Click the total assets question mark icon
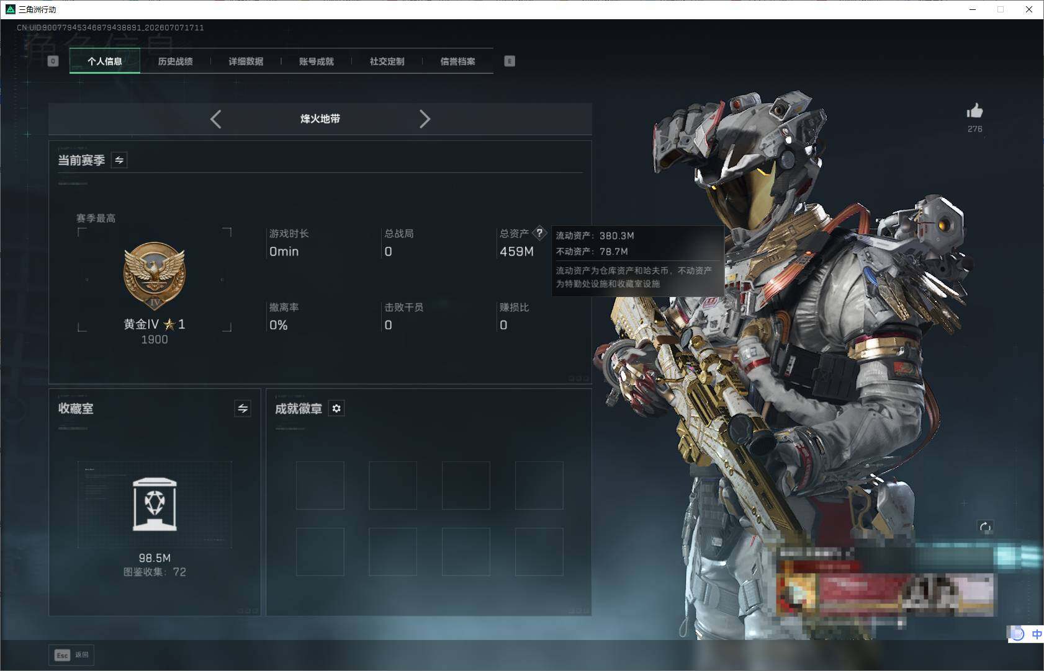The image size is (1044, 671). pyautogui.click(x=539, y=233)
